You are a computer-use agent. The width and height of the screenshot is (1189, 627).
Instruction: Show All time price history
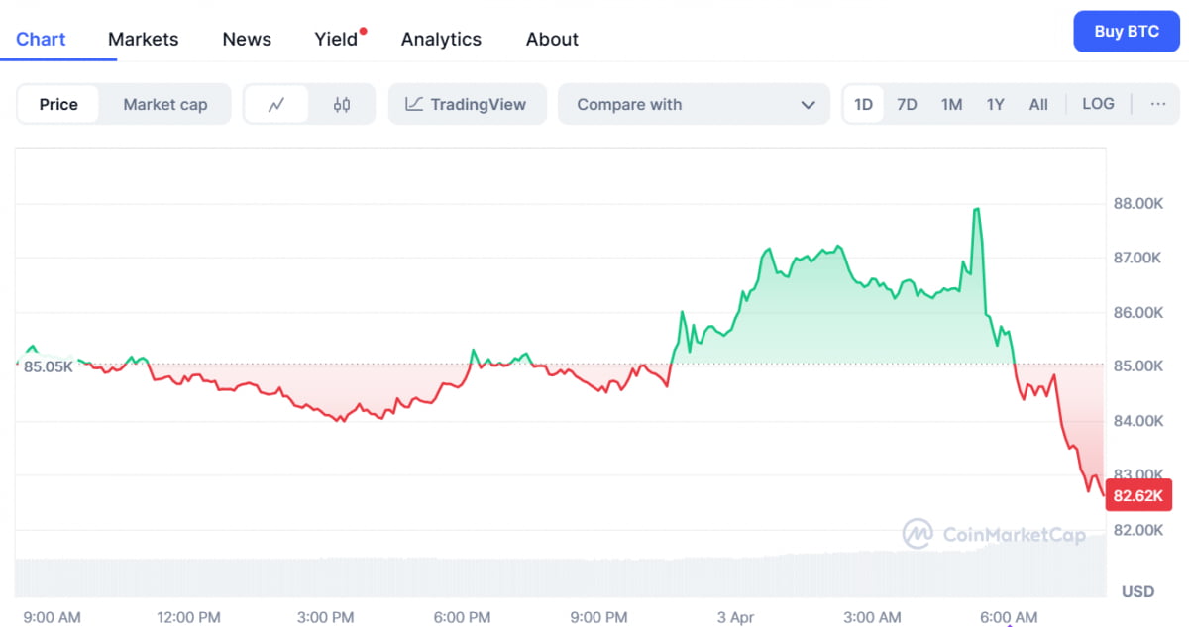pos(1038,104)
